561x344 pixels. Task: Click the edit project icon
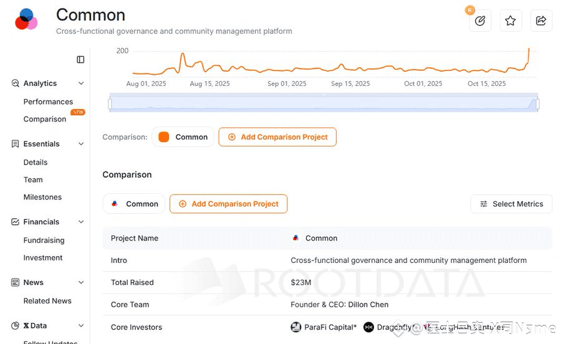coord(480,21)
